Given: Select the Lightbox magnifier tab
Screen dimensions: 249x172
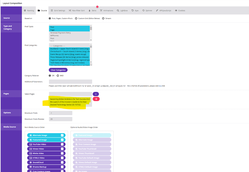Looking at the screenshot, I should pos(122,10).
